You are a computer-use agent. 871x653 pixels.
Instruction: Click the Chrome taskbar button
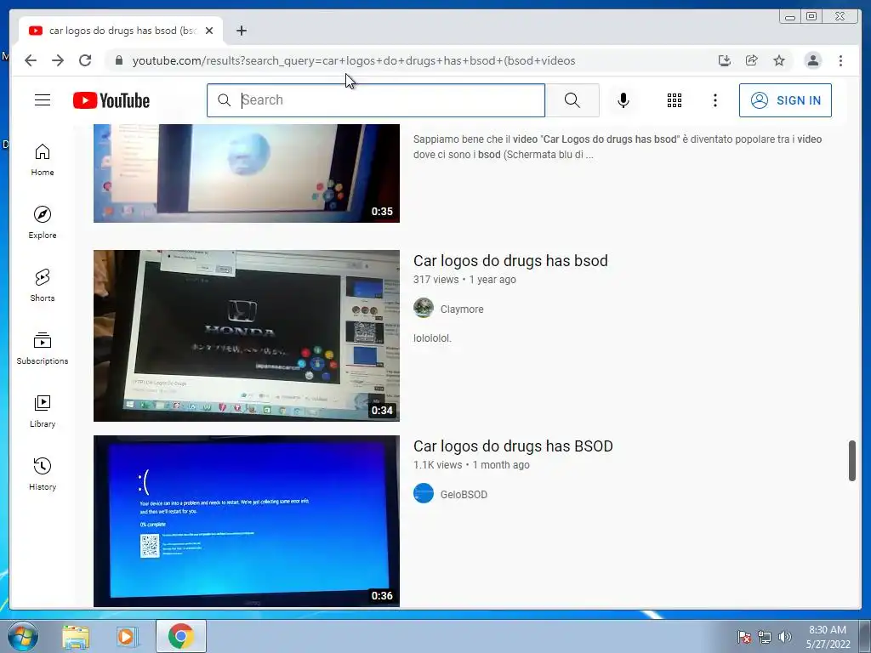pos(181,636)
